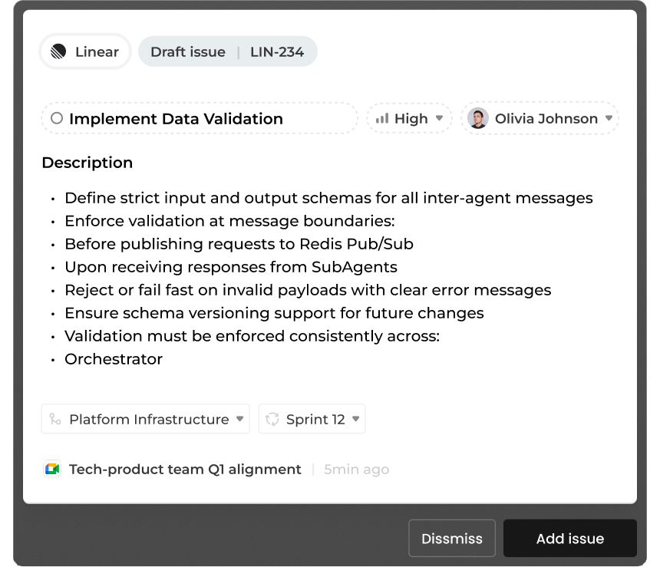This screenshot has height=567, width=660.
Task: Click the Linear logo icon
Action: pyautogui.click(x=58, y=52)
